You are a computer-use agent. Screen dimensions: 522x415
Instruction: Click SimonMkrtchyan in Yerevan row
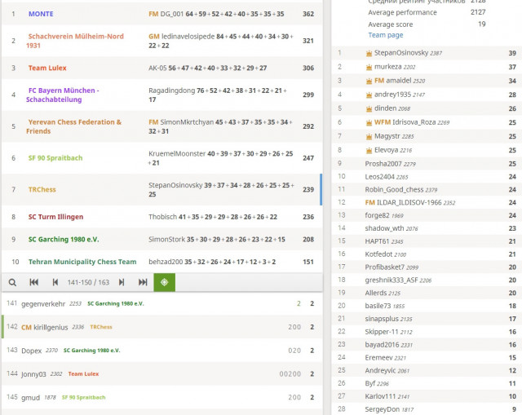tap(187, 122)
